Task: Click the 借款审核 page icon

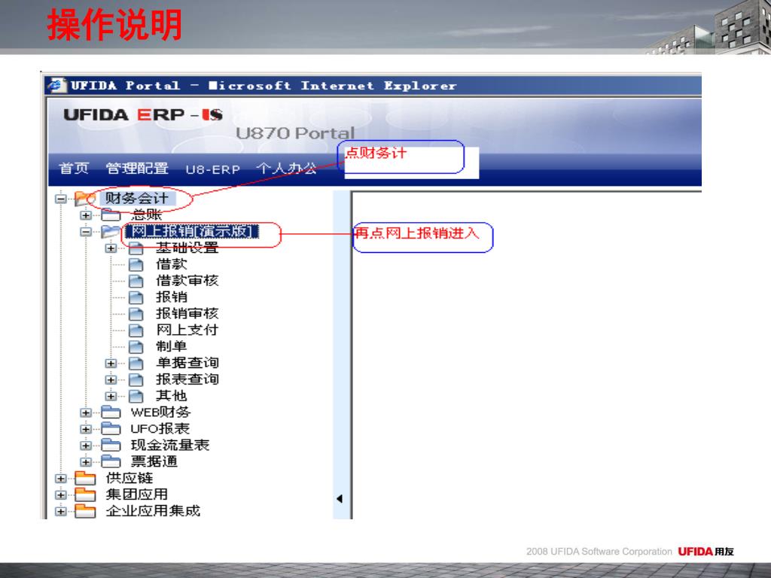Action: coord(136,281)
